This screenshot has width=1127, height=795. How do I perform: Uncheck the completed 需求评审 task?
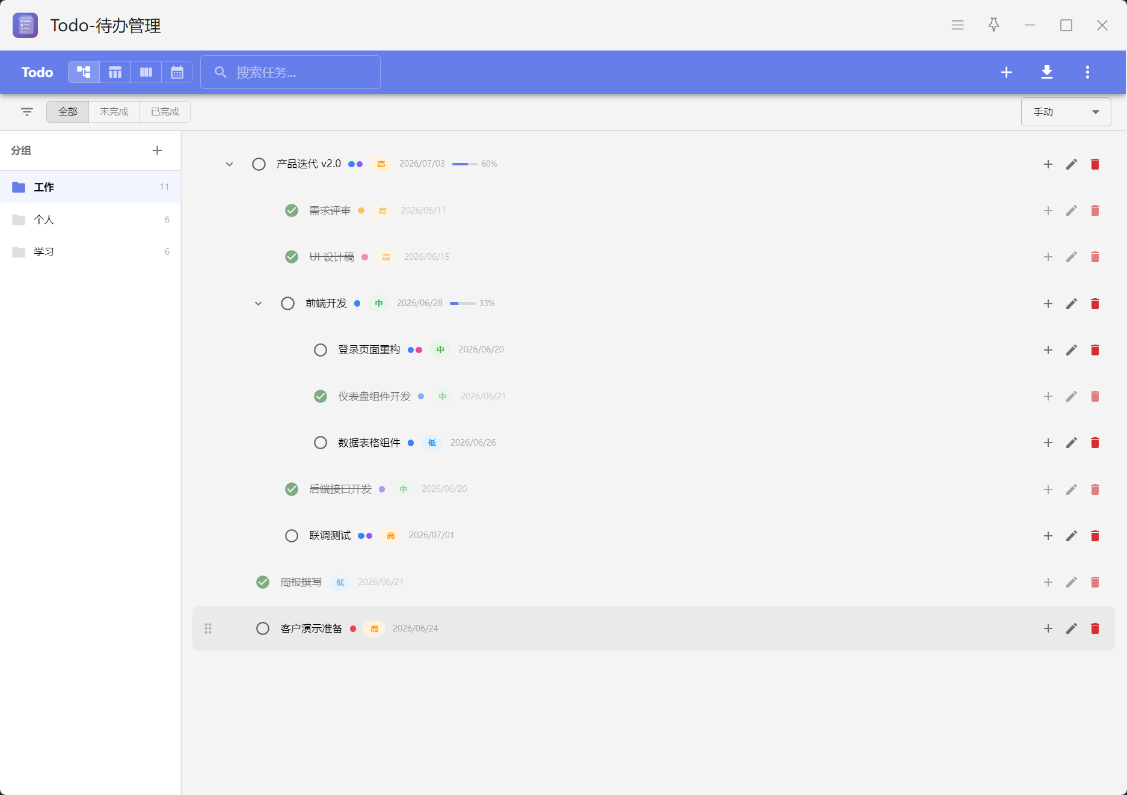[292, 210]
